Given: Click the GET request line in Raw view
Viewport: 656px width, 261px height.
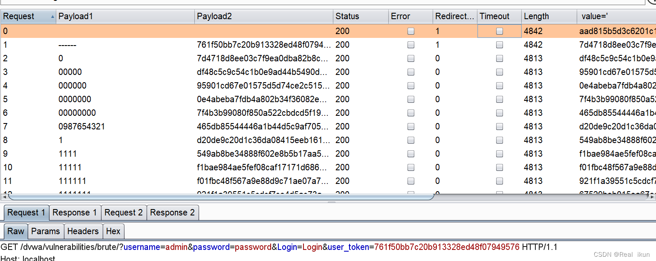Looking at the screenshot, I should (x=279, y=247).
